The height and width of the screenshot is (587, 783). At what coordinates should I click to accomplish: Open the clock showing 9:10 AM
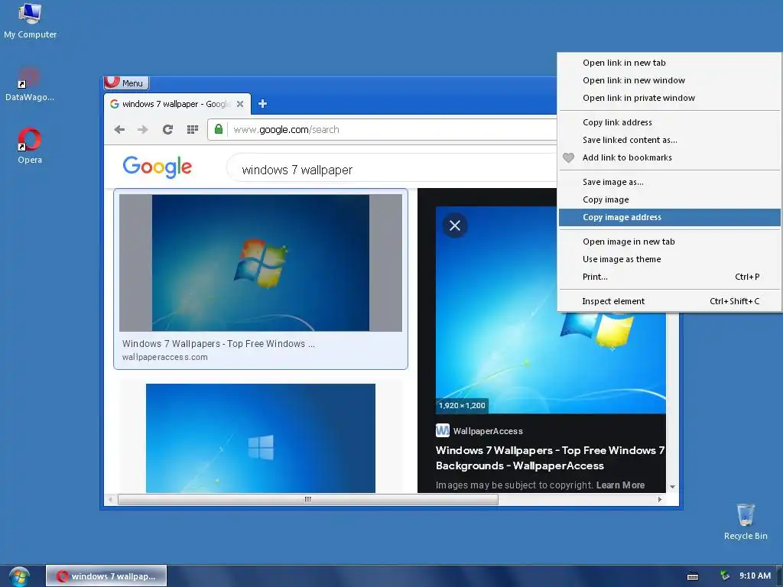click(x=755, y=576)
